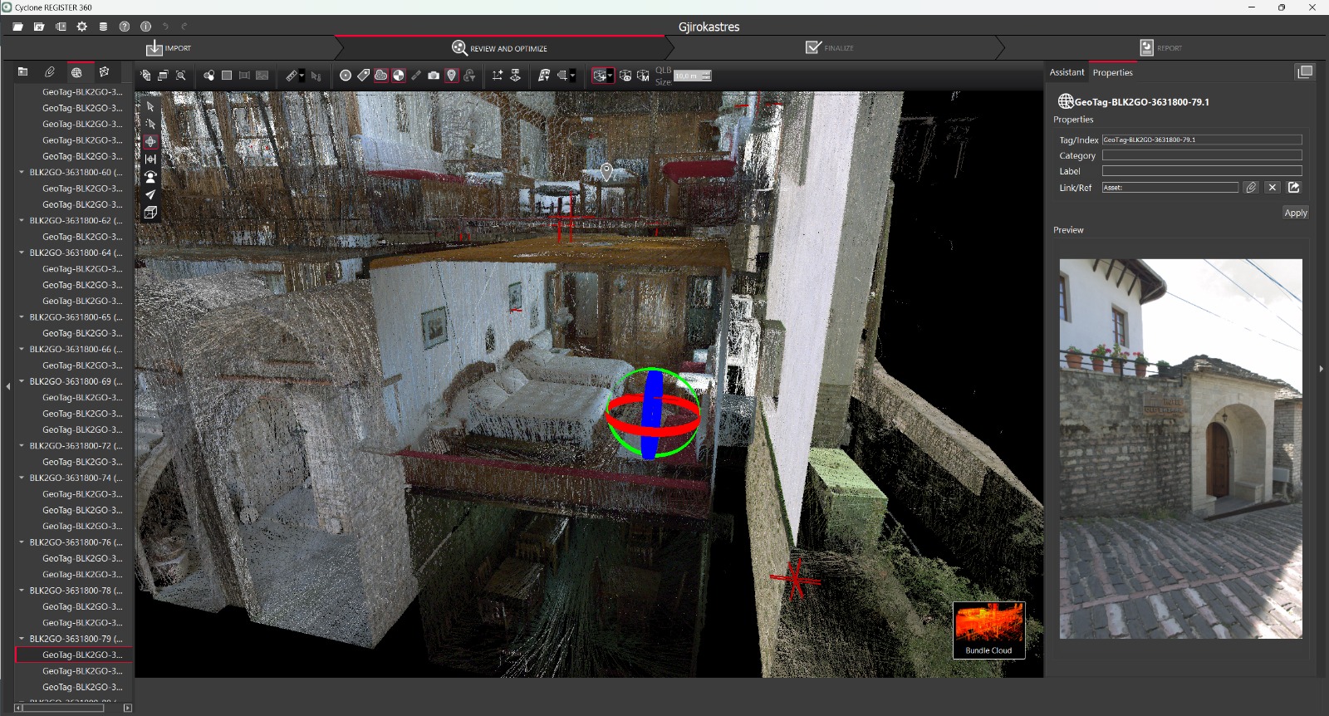Select the walk person navigation mode
1329x716 pixels.
click(x=150, y=177)
